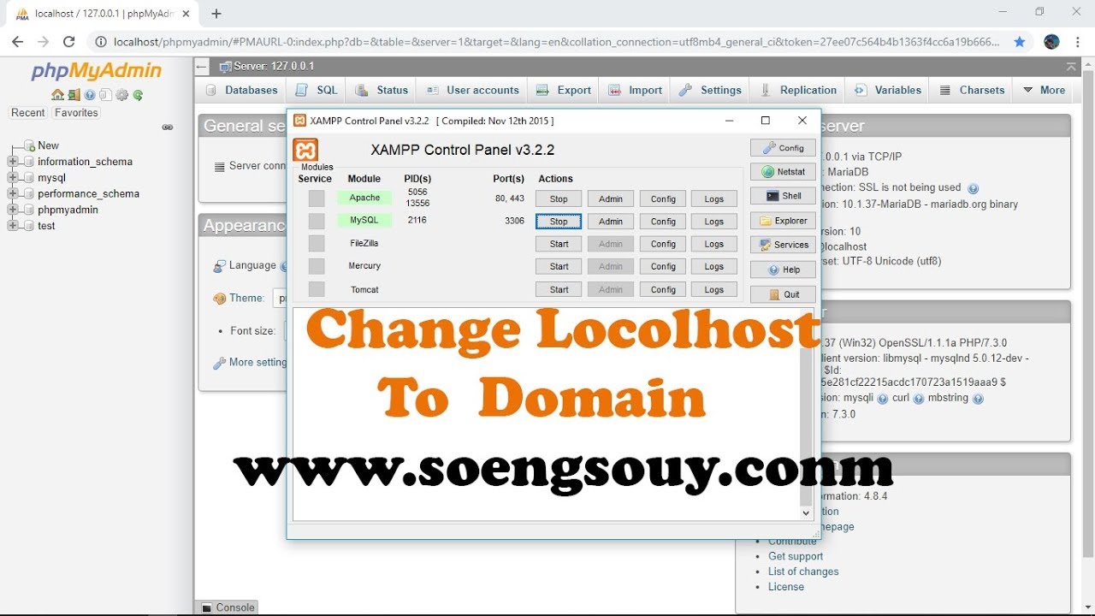Open the Replication tab
Viewport: 1095px width, 616px height.
point(797,90)
